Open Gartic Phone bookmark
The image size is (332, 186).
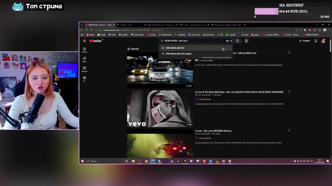(194, 35)
